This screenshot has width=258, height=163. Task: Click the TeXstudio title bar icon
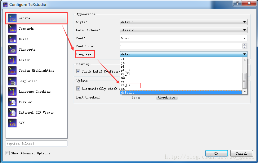[x=6, y=5]
